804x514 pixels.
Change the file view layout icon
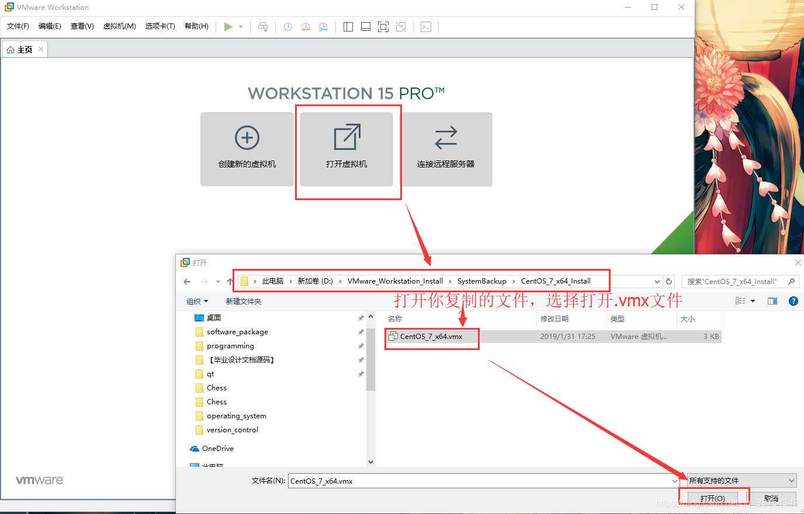[x=740, y=301]
